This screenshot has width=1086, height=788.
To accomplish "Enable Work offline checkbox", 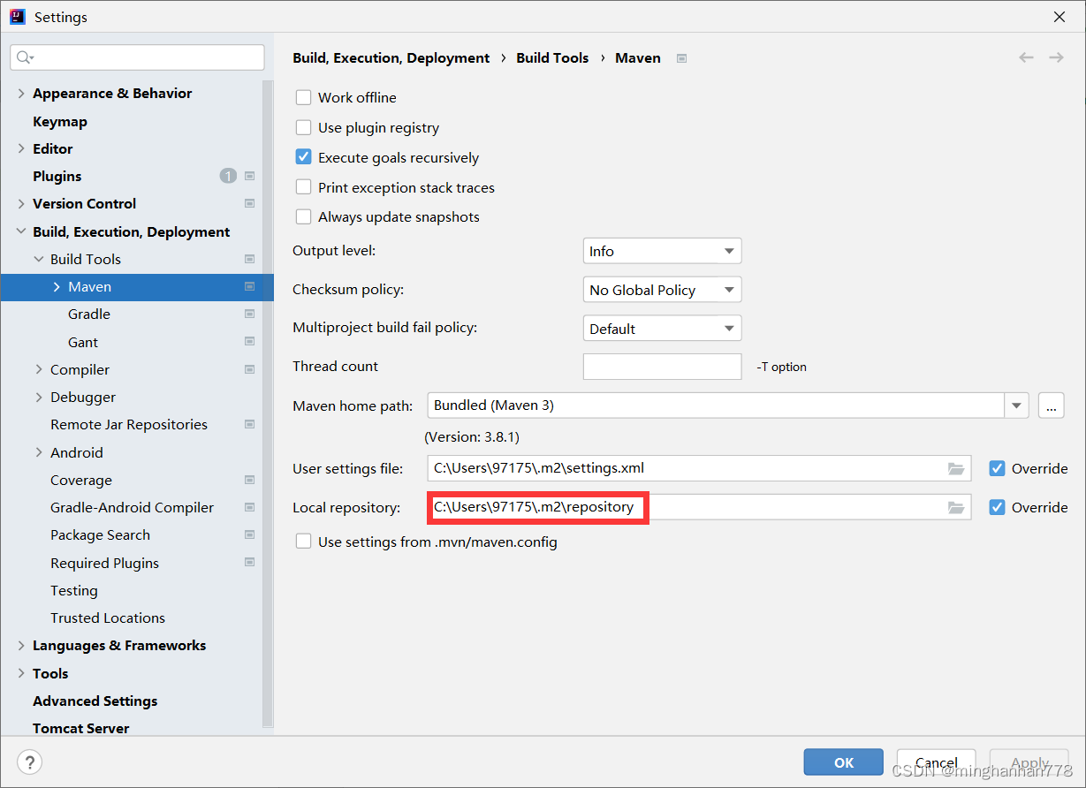I will (303, 97).
